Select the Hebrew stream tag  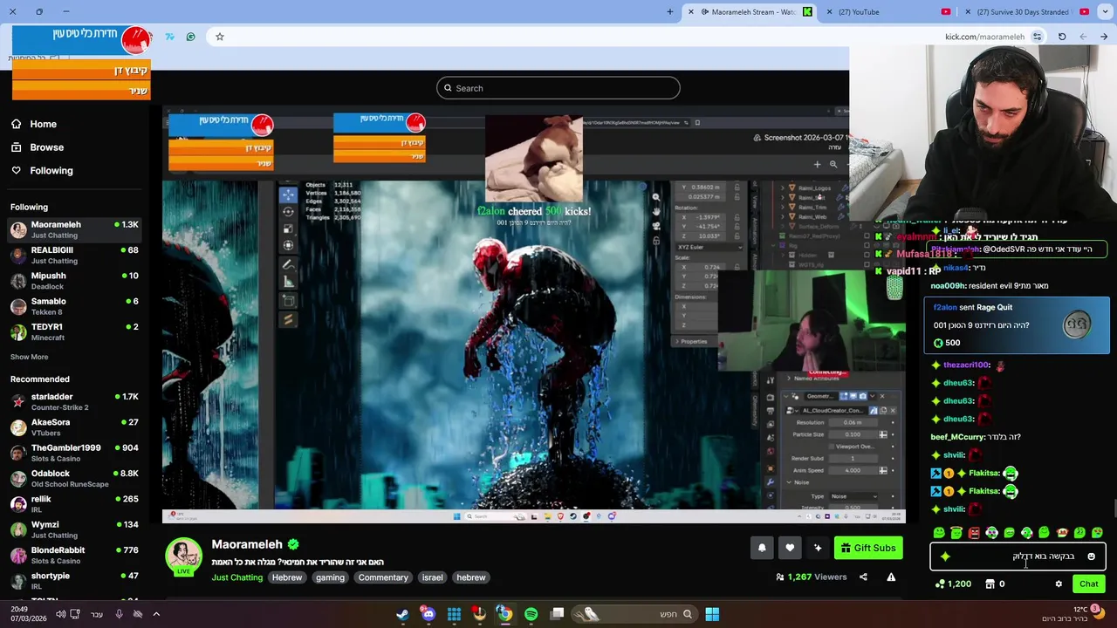pyautogui.click(x=286, y=577)
